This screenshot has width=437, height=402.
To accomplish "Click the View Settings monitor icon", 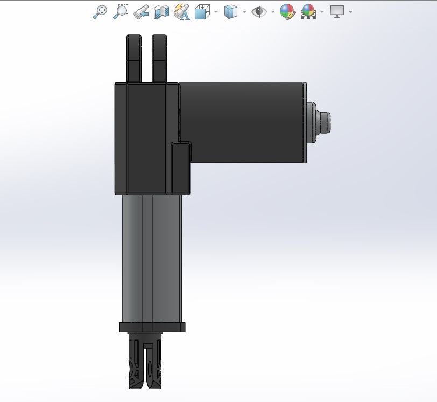I will [337, 12].
